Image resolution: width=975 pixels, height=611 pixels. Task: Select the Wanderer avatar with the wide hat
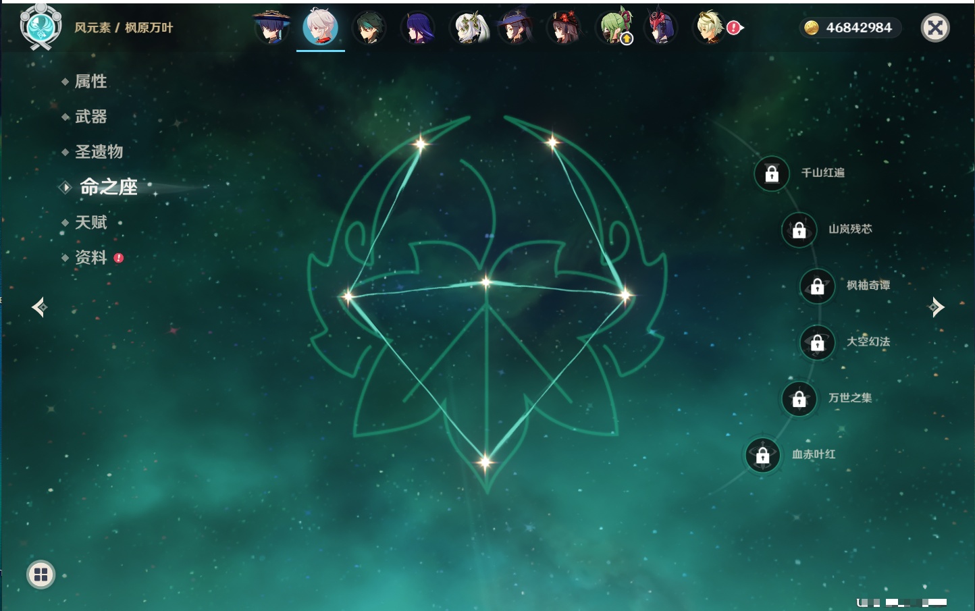[x=271, y=27]
